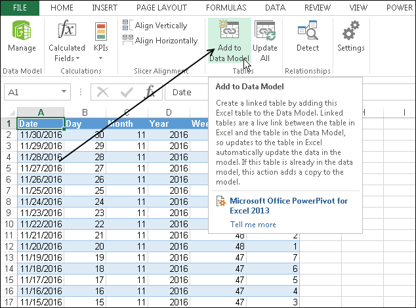This screenshot has height=308, width=416.
Task: Switch to the DATA ribbon tab
Action: [x=275, y=8]
